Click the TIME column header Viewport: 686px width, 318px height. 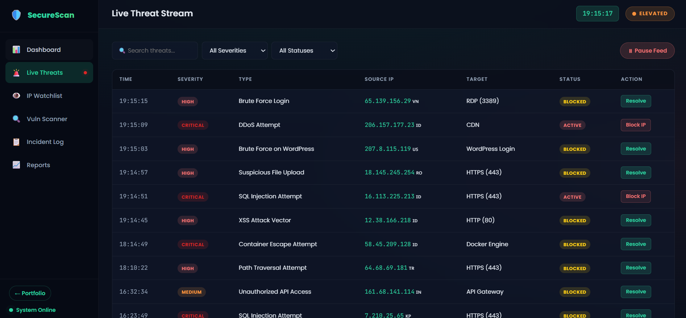point(126,79)
